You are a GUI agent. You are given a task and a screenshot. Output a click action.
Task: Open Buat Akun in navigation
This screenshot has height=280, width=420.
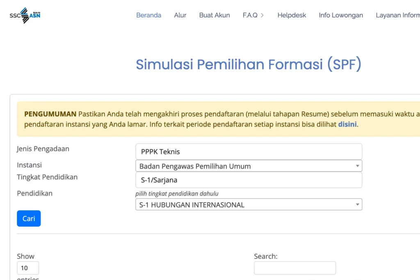(215, 15)
